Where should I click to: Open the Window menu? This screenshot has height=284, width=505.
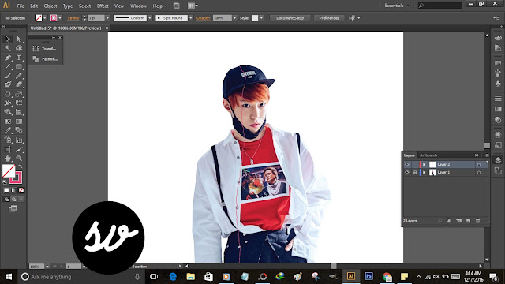pyautogui.click(x=138, y=6)
